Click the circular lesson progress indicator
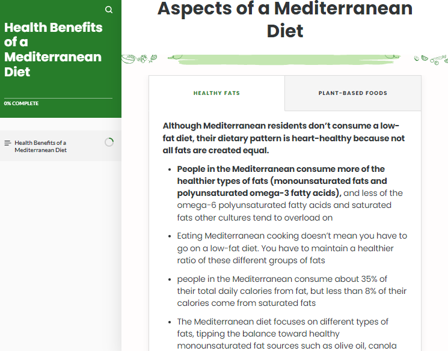 109,142
